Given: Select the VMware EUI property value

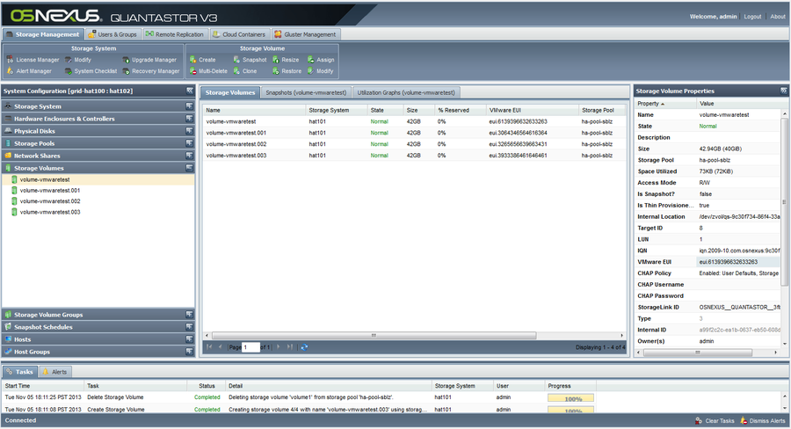Looking at the screenshot, I should click(x=738, y=262).
